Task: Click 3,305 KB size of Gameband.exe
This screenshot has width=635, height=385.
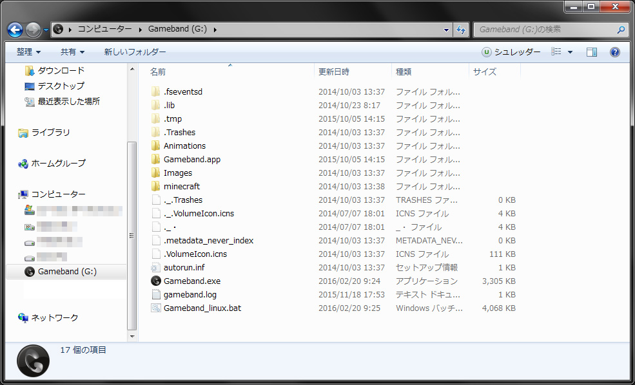Action: (x=498, y=281)
